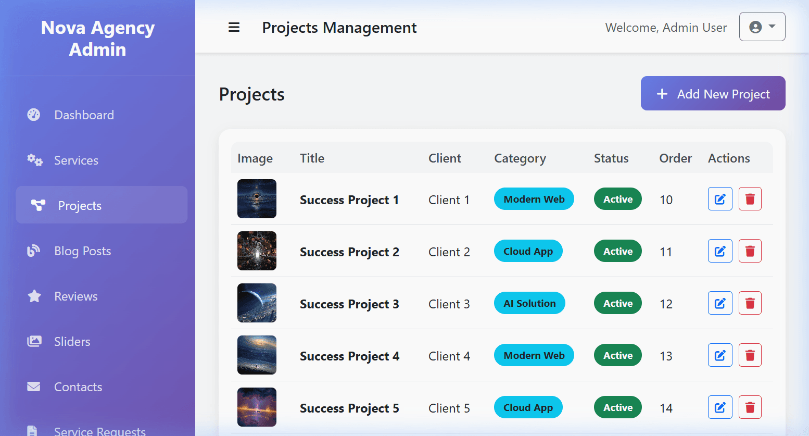Edit Success Project 5
The image size is (809, 436).
(x=720, y=407)
